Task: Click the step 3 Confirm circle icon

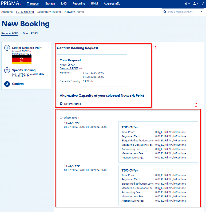Action: (7, 84)
